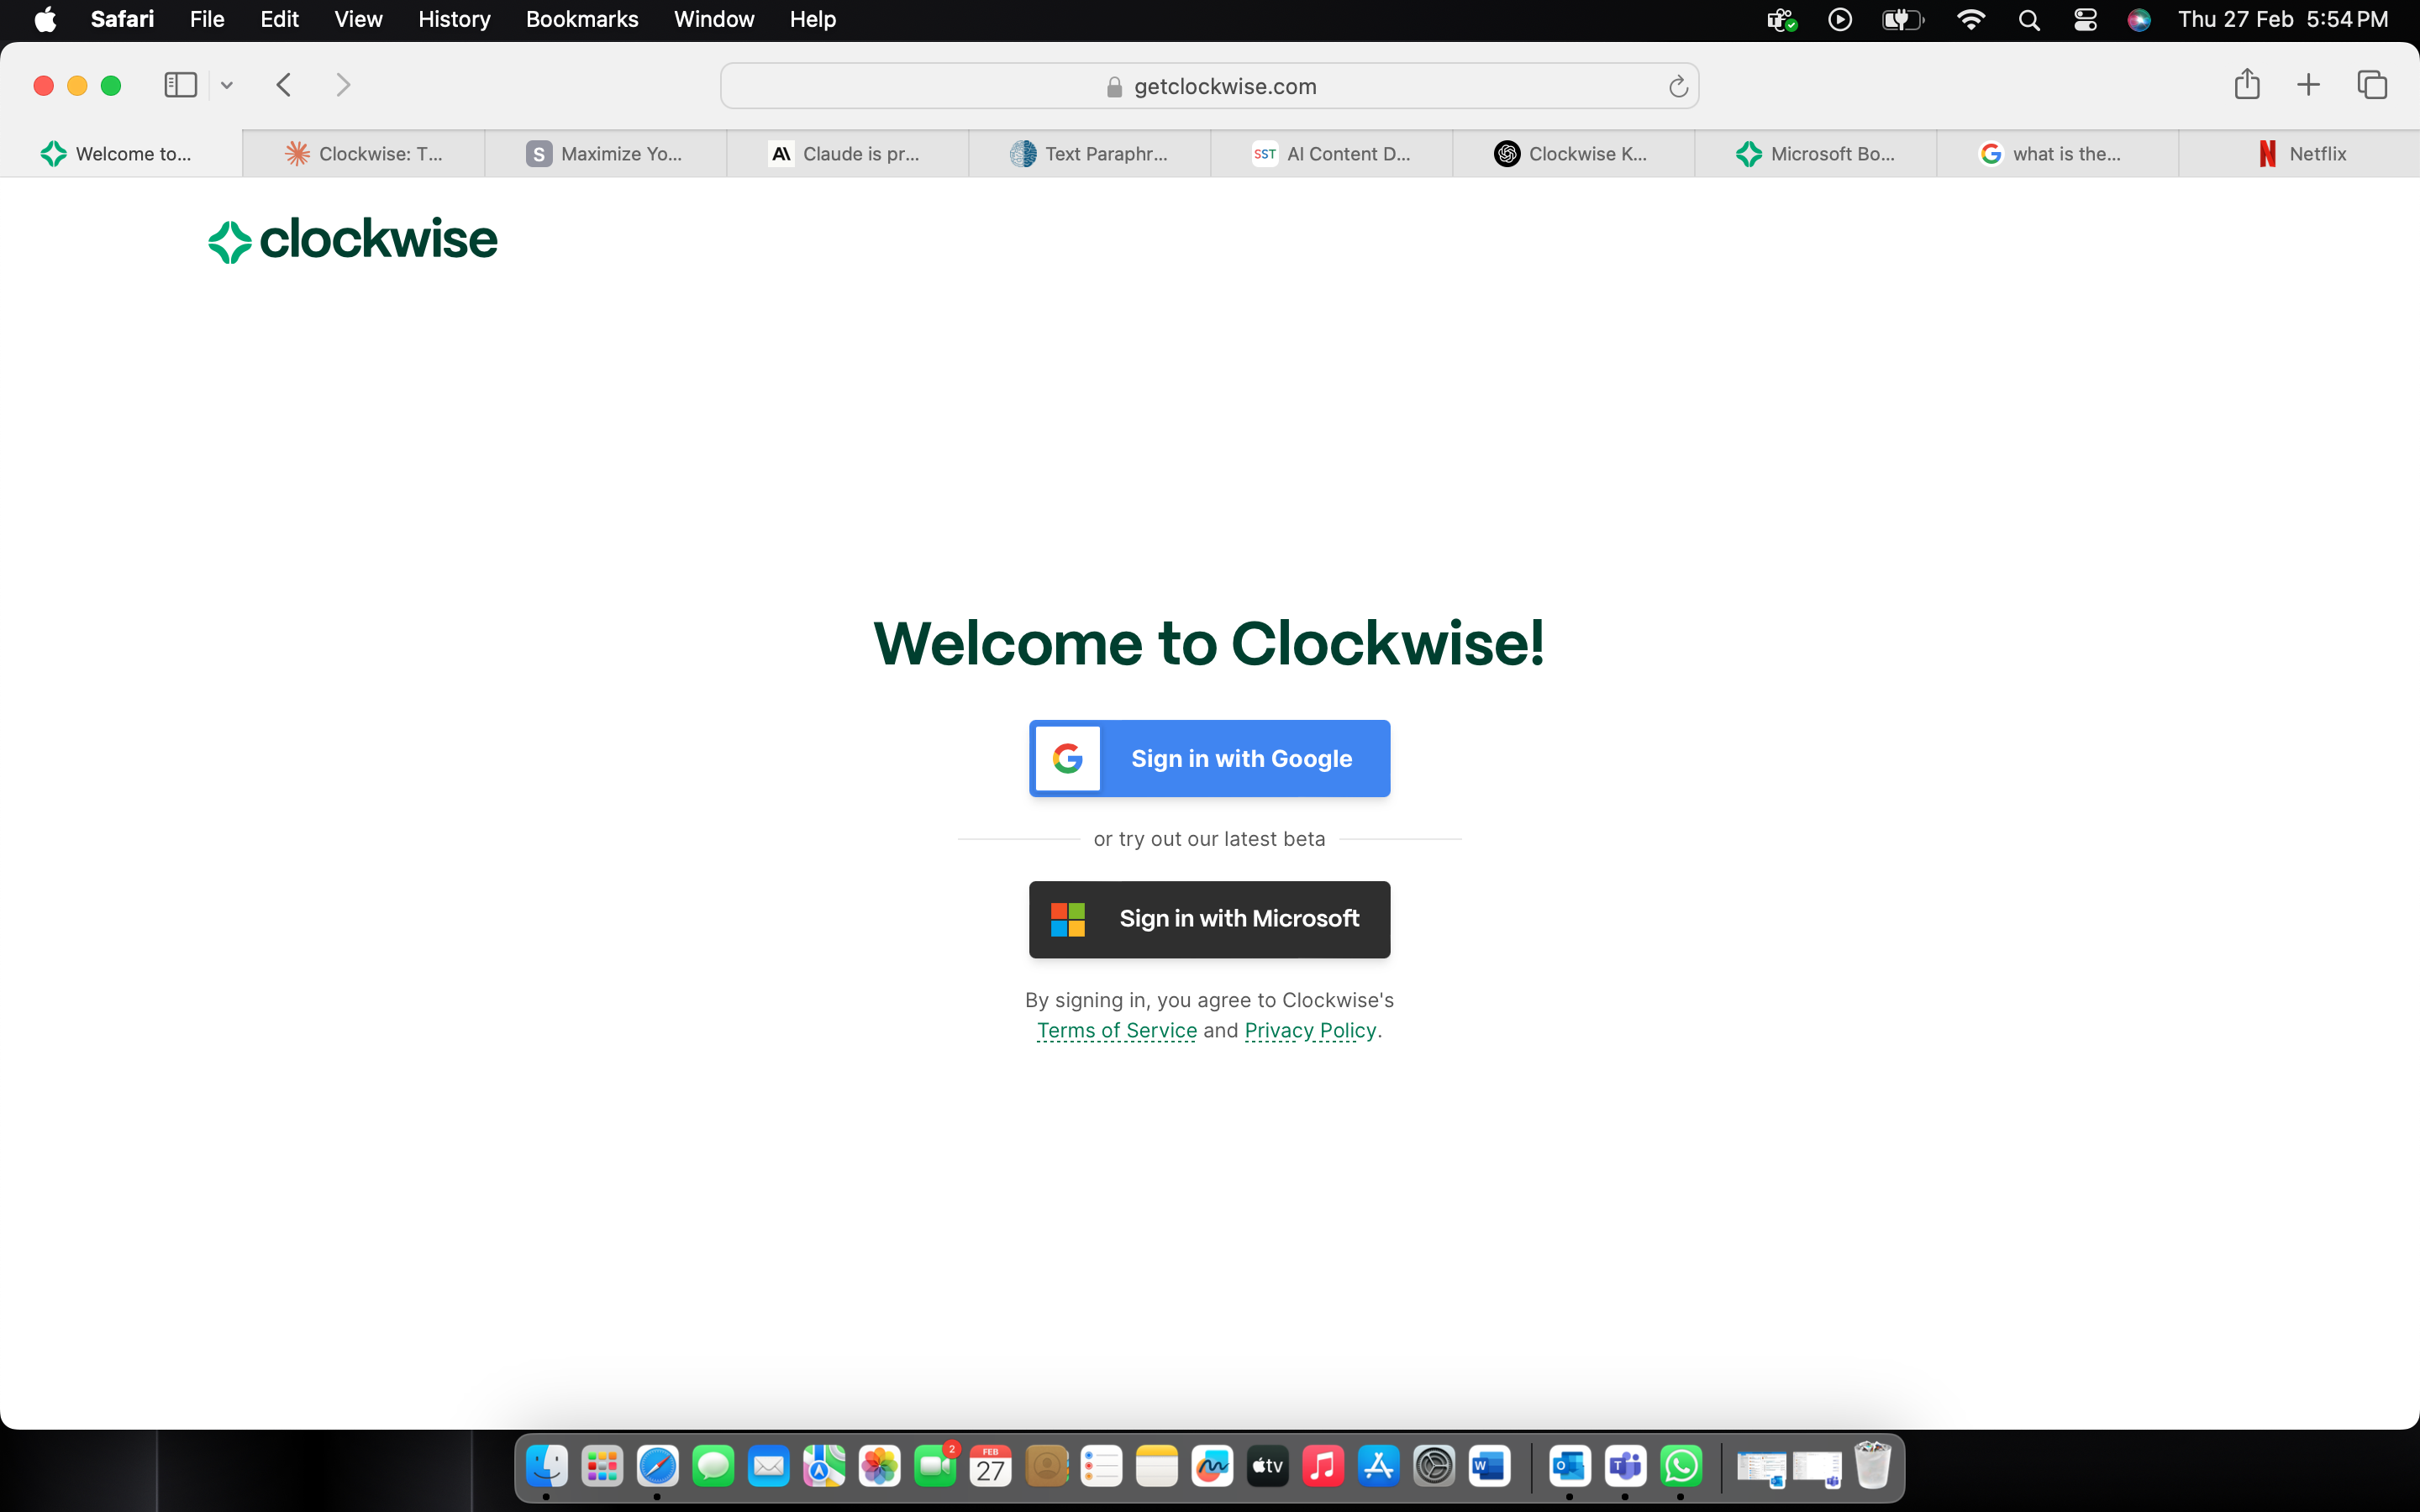This screenshot has height=1512, width=2420.
Task: Open a new tab with plus icon
Action: pyautogui.click(x=2308, y=85)
